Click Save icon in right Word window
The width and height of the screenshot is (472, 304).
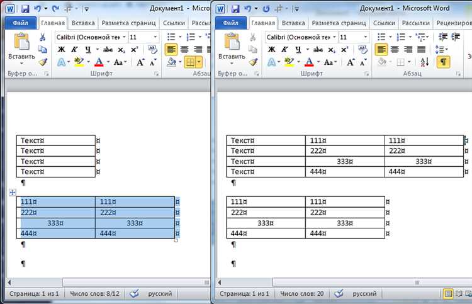coord(235,9)
